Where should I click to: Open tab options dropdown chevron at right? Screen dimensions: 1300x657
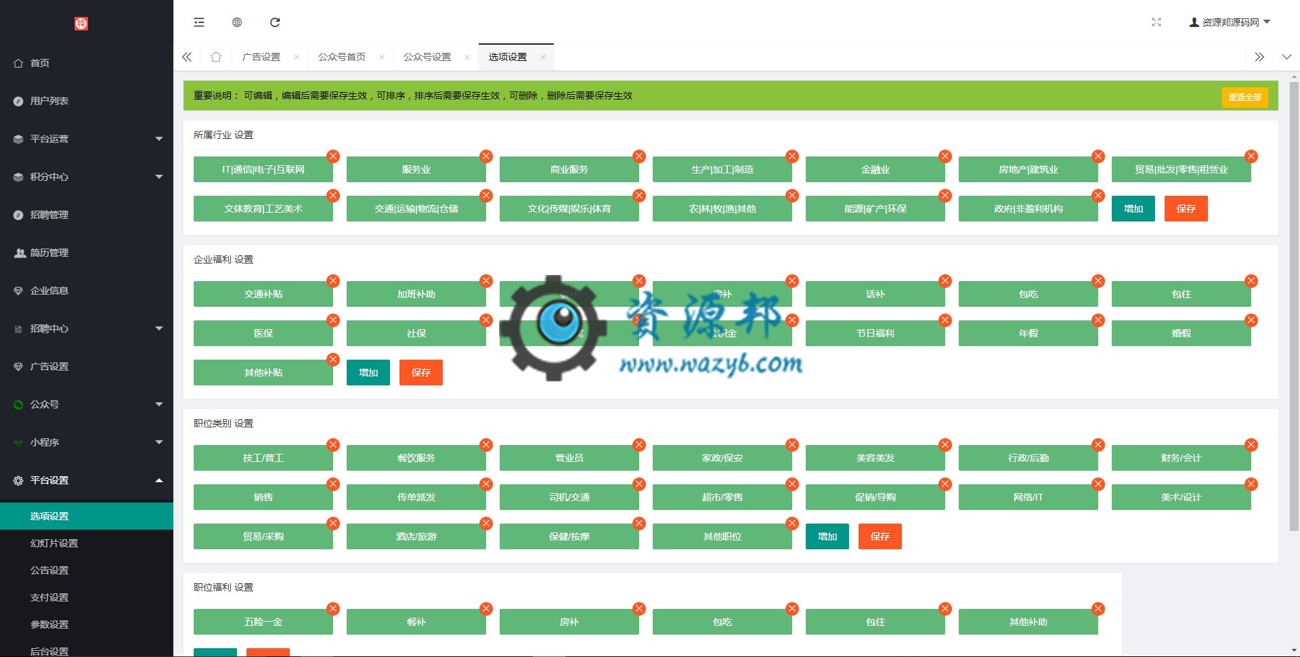coord(1286,57)
